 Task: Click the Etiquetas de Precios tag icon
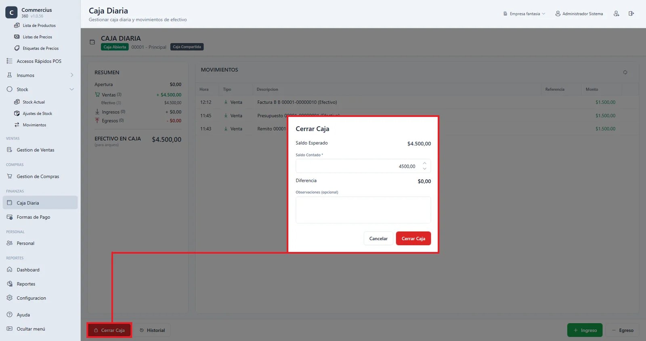click(x=17, y=48)
